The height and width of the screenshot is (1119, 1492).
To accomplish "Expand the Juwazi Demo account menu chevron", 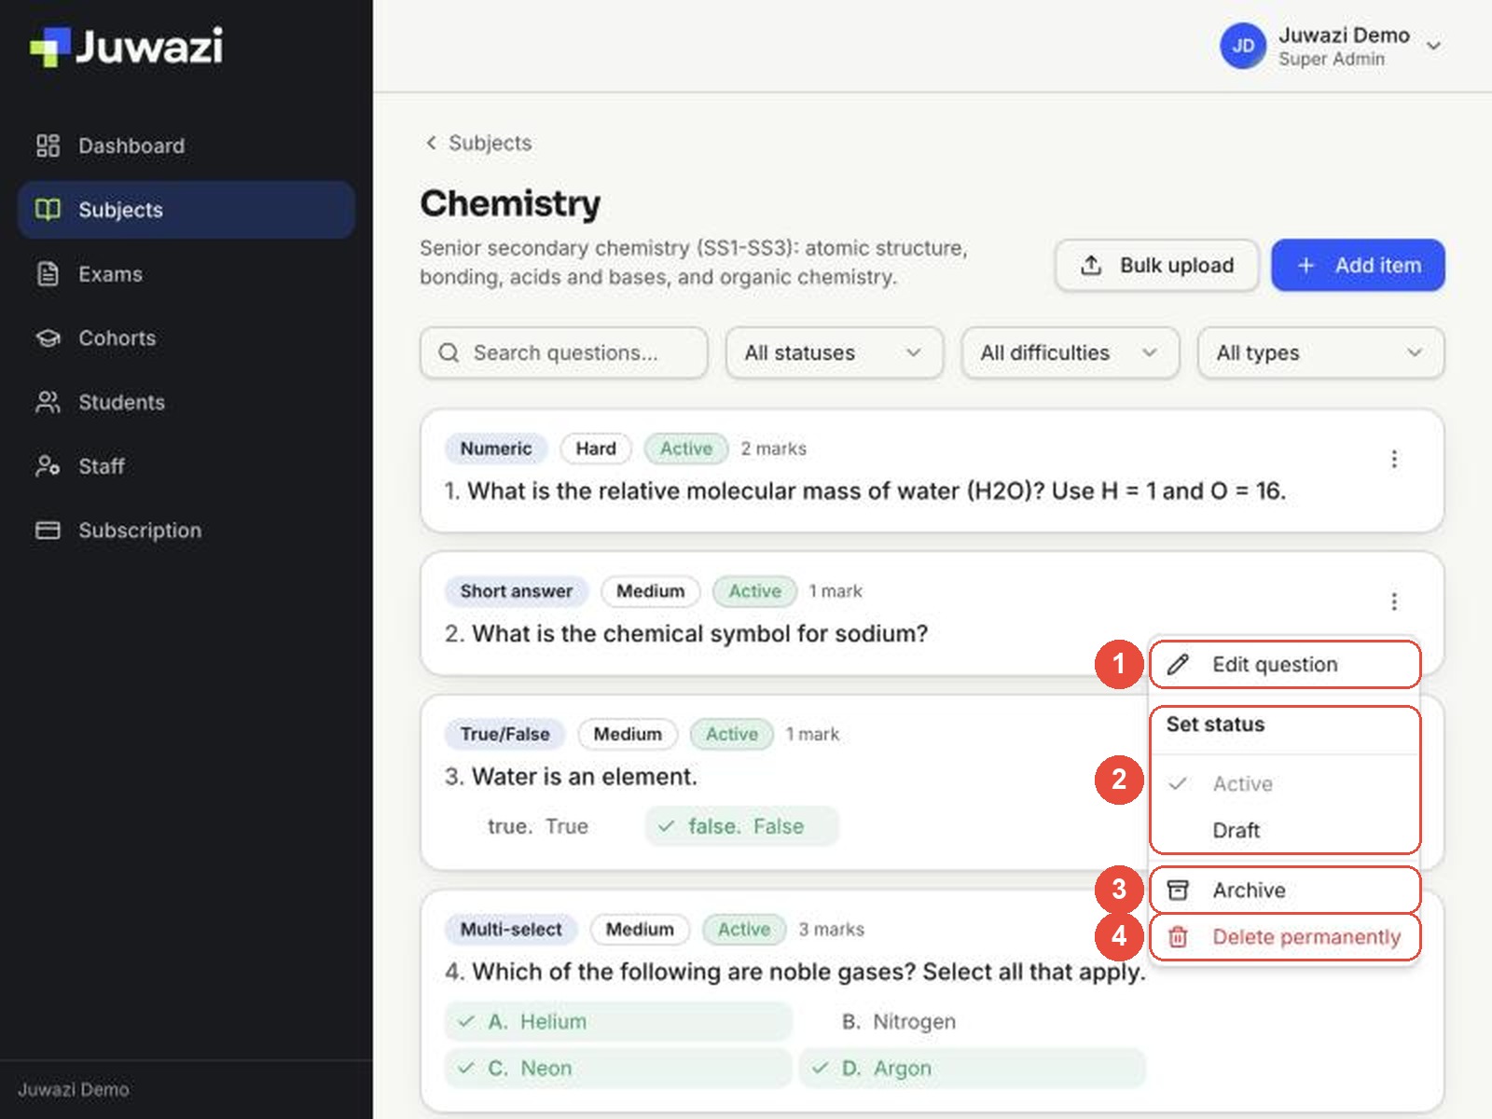I will pos(1434,46).
